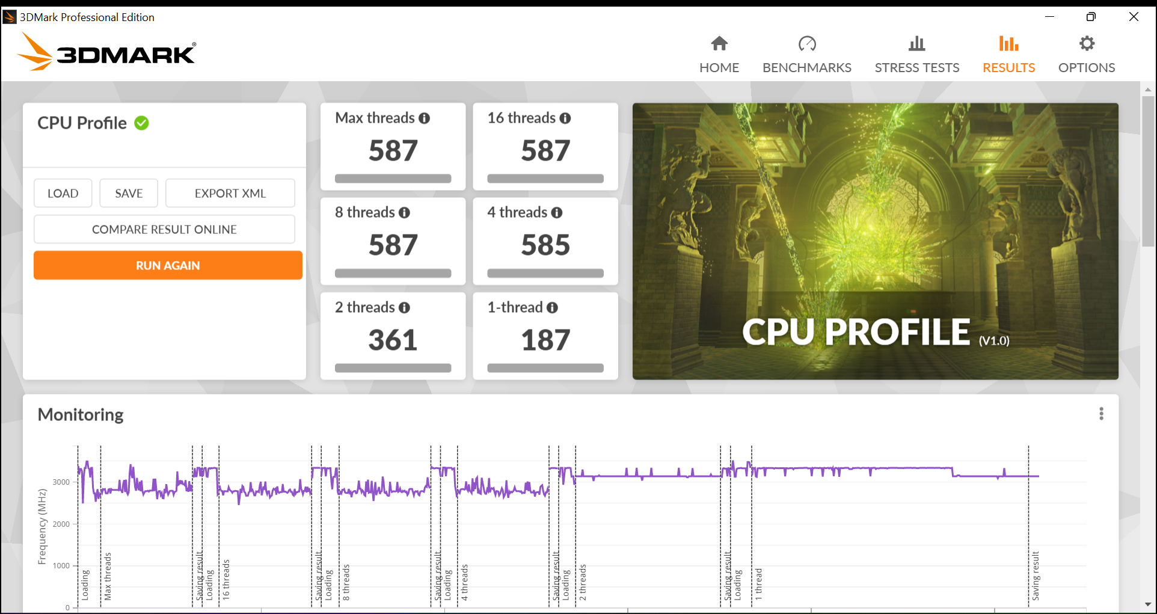The height and width of the screenshot is (614, 1157).
Task: Click info icon next to 2 threads
Action: tap(405, 308)
